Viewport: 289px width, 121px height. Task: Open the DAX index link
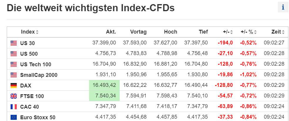coord(26,85)
